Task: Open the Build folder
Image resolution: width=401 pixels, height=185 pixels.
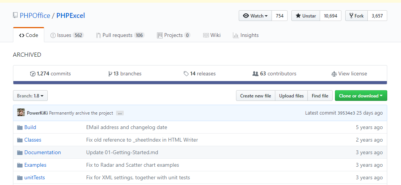Action: point(30,127)
